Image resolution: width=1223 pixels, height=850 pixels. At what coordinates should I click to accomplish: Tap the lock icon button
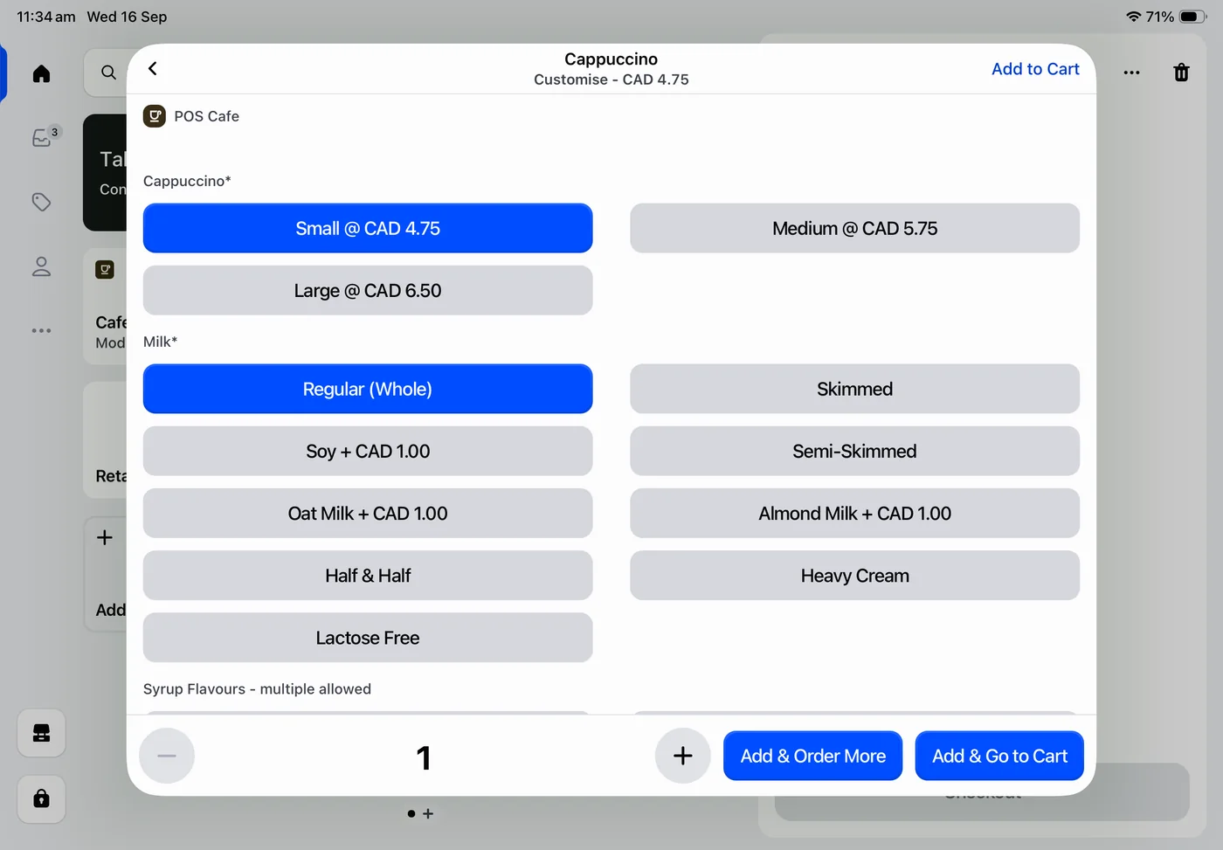pyautogui.click(x=41, y=798)
